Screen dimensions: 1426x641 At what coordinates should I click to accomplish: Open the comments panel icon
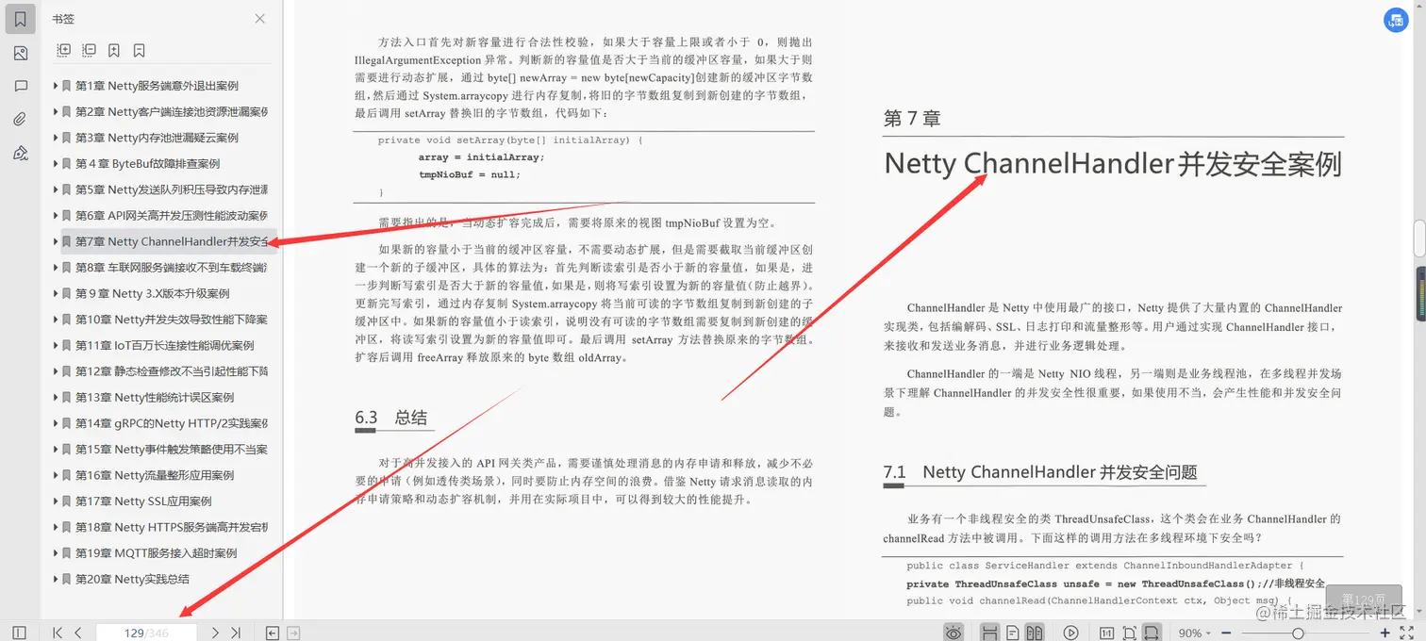click(x=20, y=86)
